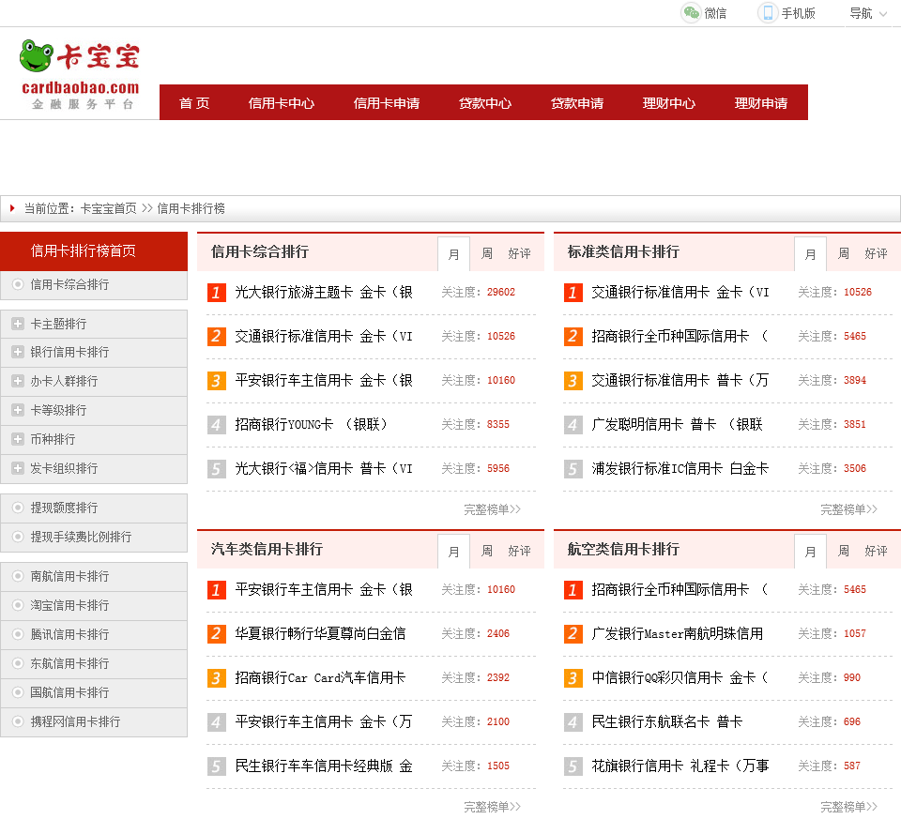
Task: Click 完整榜单>> under 航空类信用卡排行
Action: [x=848, y=807]
